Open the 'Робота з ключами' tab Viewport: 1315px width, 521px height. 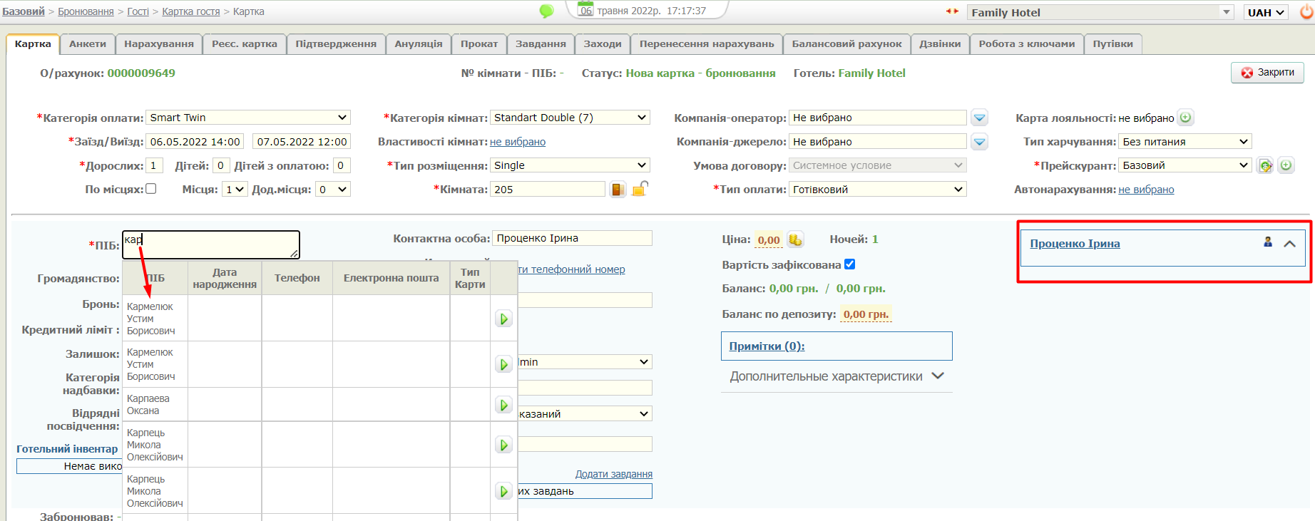pyautogui.click(x=1026, y=44)
